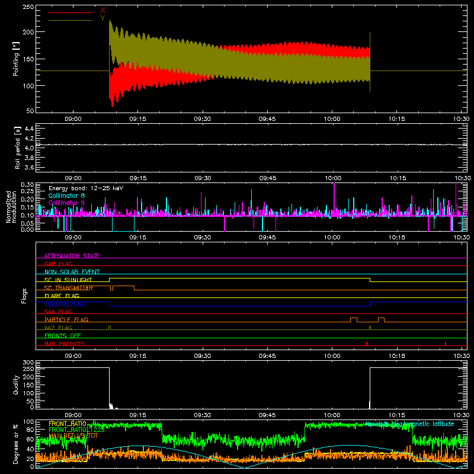Click the 'Normalized modulation' axis title
This screenshot has width=474, height=474.
11,207
